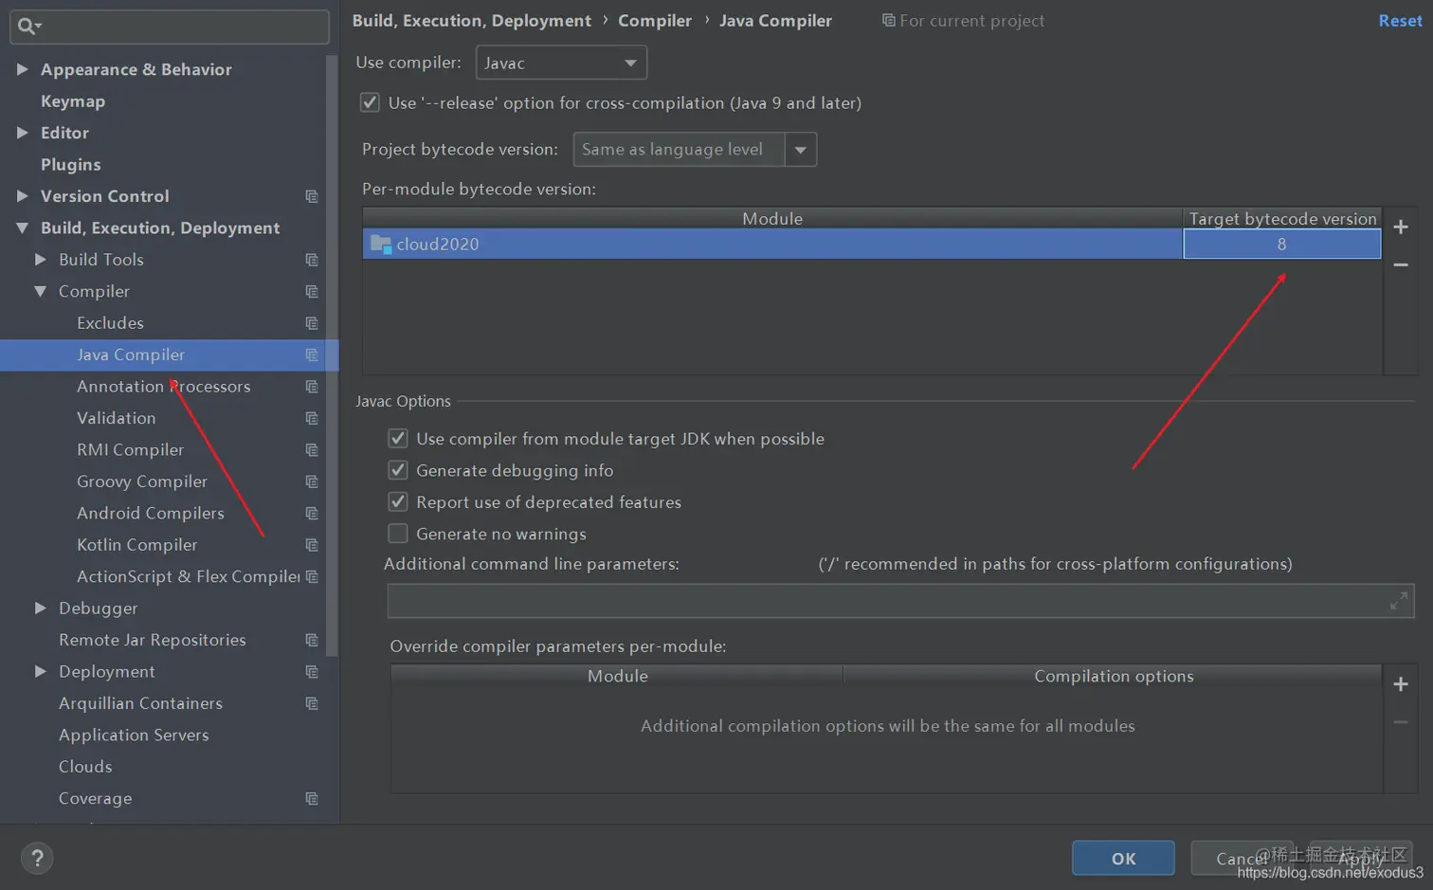
Task: Toggle 'Generate debugging info' checkbox
Action: tap(398, 470)
